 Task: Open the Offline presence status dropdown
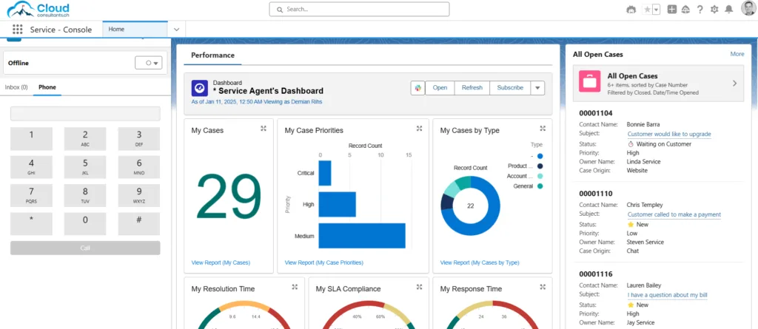point(148,64)
